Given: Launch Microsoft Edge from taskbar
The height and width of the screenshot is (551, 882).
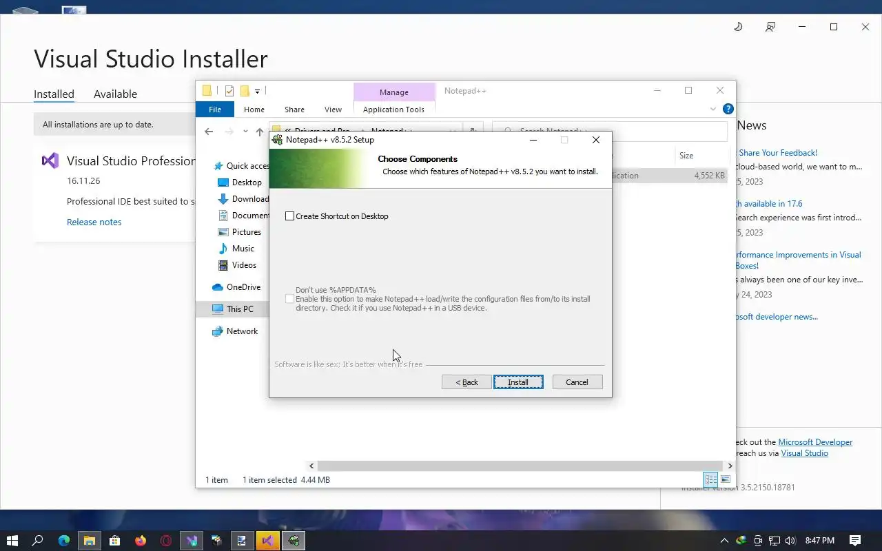Looking at the screenshot, I should coord(63,541).
